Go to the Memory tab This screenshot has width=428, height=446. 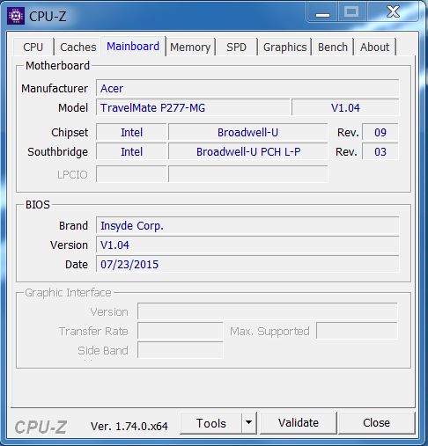(x=190, y=47)
